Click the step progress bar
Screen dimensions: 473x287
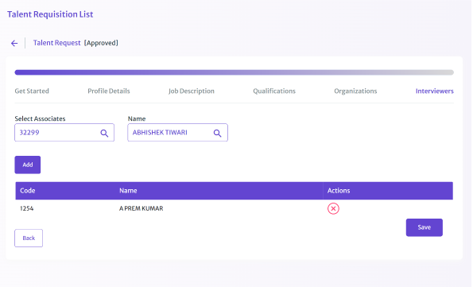click(234, 72)
